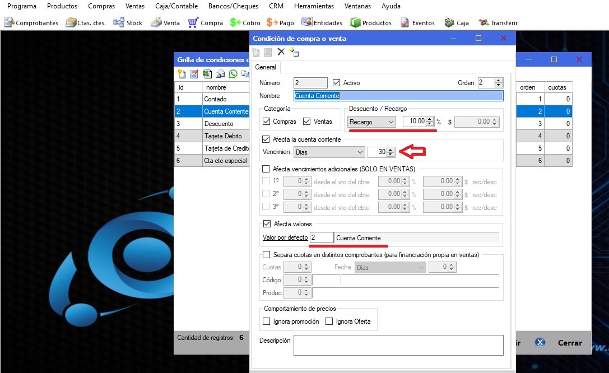Click into the Descripción text field

click(x=398, y=345)
